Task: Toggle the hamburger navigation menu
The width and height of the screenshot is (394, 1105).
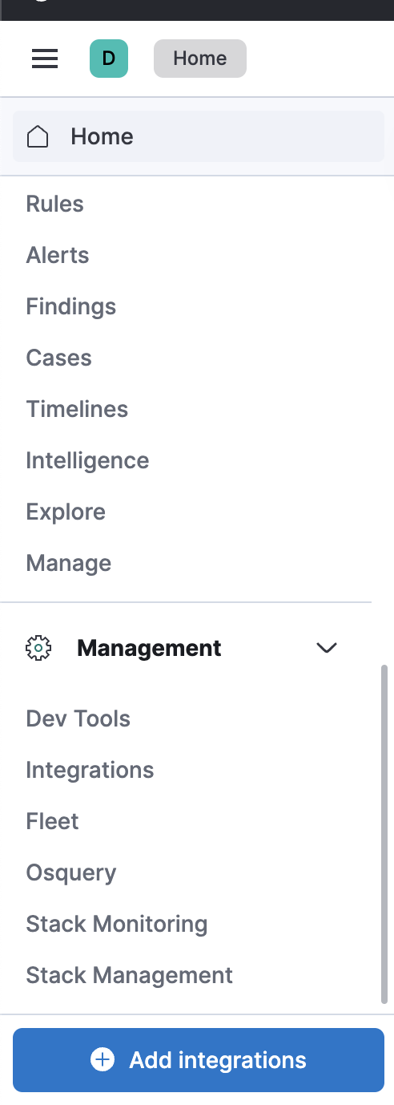Action: pyautogui.click(x=45, y=59)
